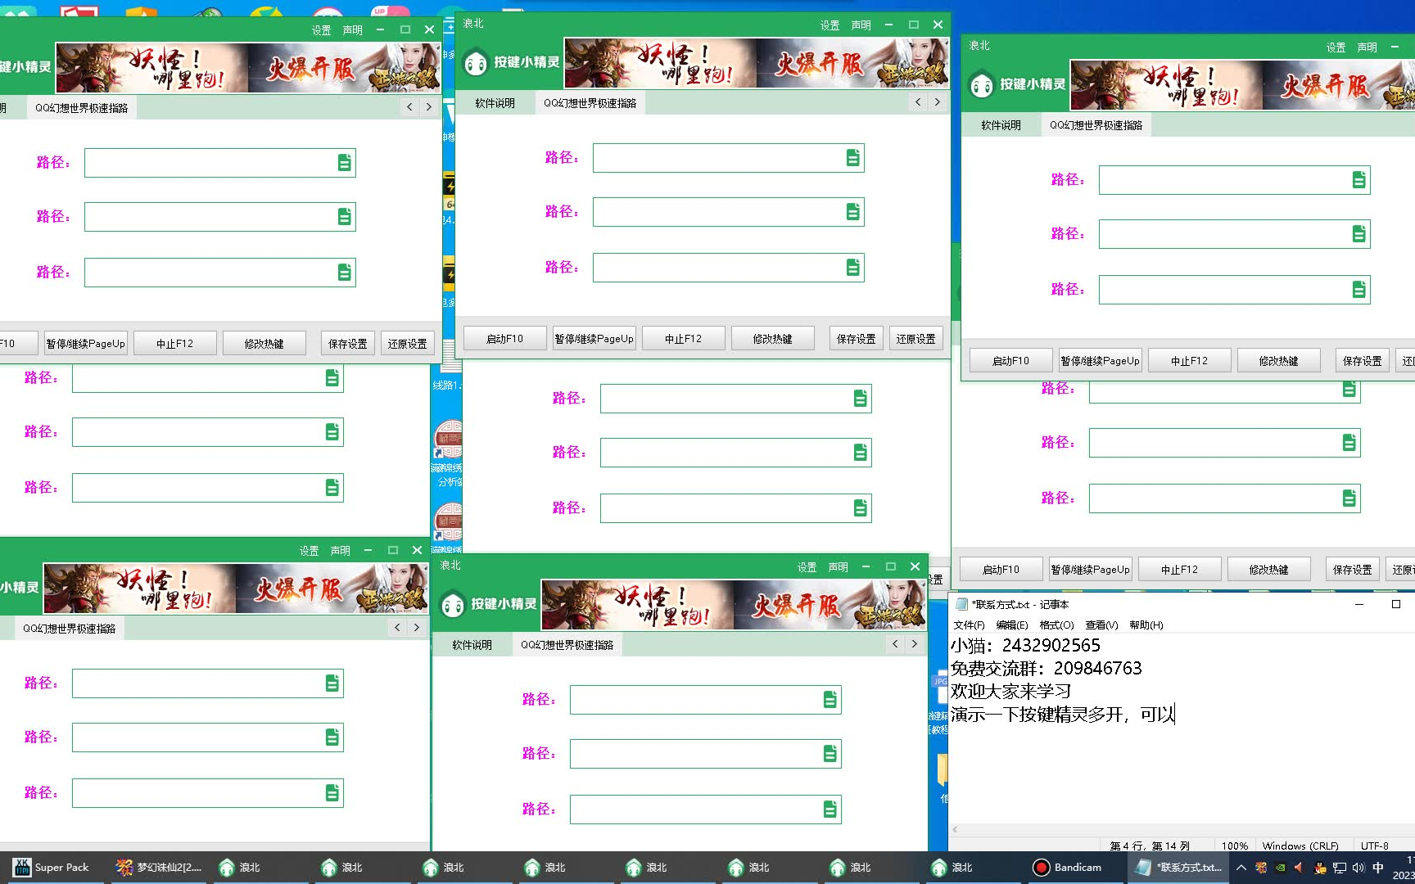Screen dimensions: 1415x884
Task: Open 设置 in the top-middle window title bar
Action: click(x=830, y=25)
